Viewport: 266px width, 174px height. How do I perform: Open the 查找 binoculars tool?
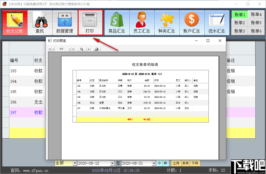(x=40, y=23)
